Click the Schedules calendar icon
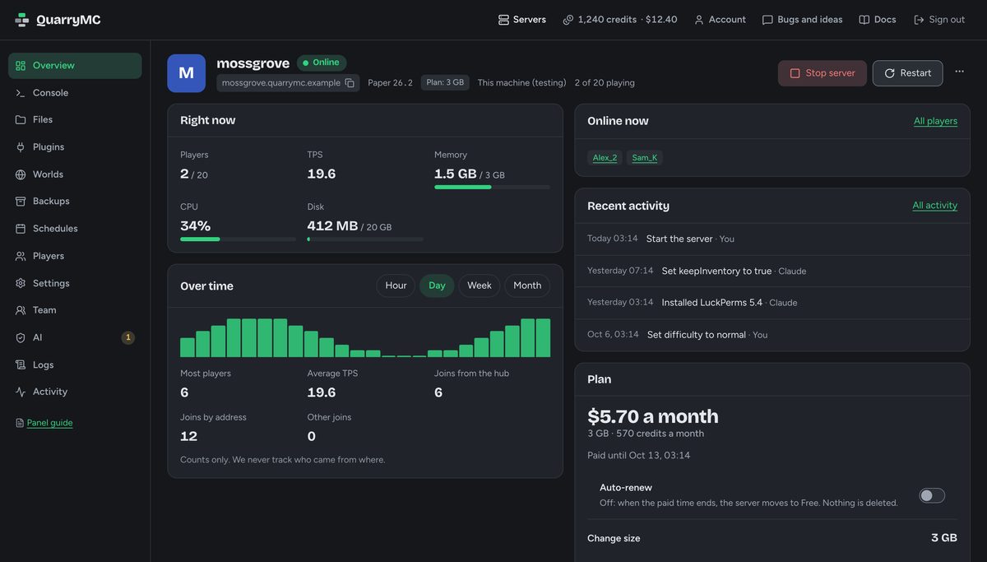The width and height of the screenshot is (987, 562). click(x=21, y=229)
